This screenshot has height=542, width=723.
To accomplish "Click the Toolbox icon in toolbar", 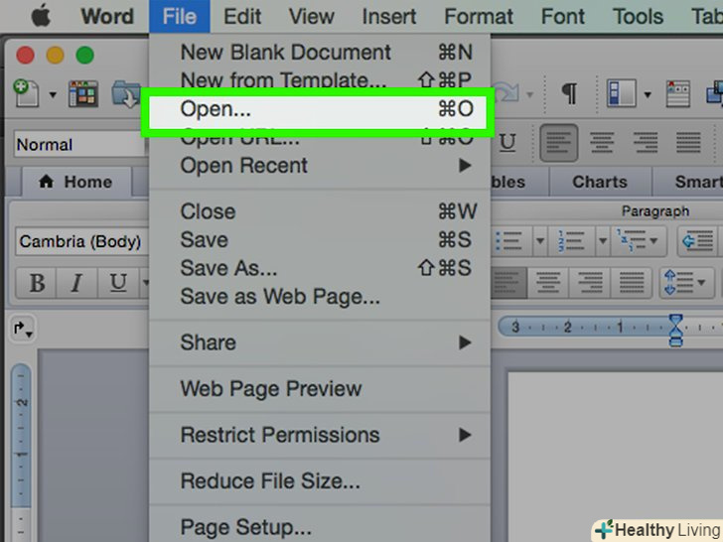I will pyautogui.click(x=714, y=92).
